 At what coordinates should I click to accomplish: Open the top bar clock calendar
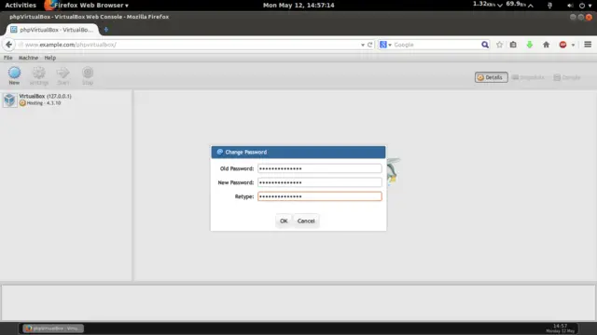tap(298, 5)
